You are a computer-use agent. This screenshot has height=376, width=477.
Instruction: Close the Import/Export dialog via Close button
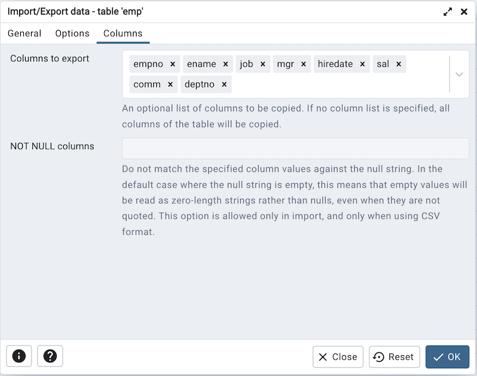(337, 356)
